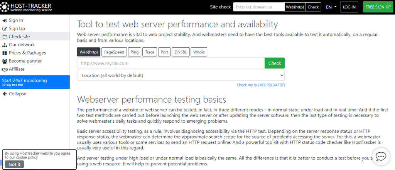Screen dimensions: 395x170
Task: Click the Affiliate handshake icon
Action: 5,69
